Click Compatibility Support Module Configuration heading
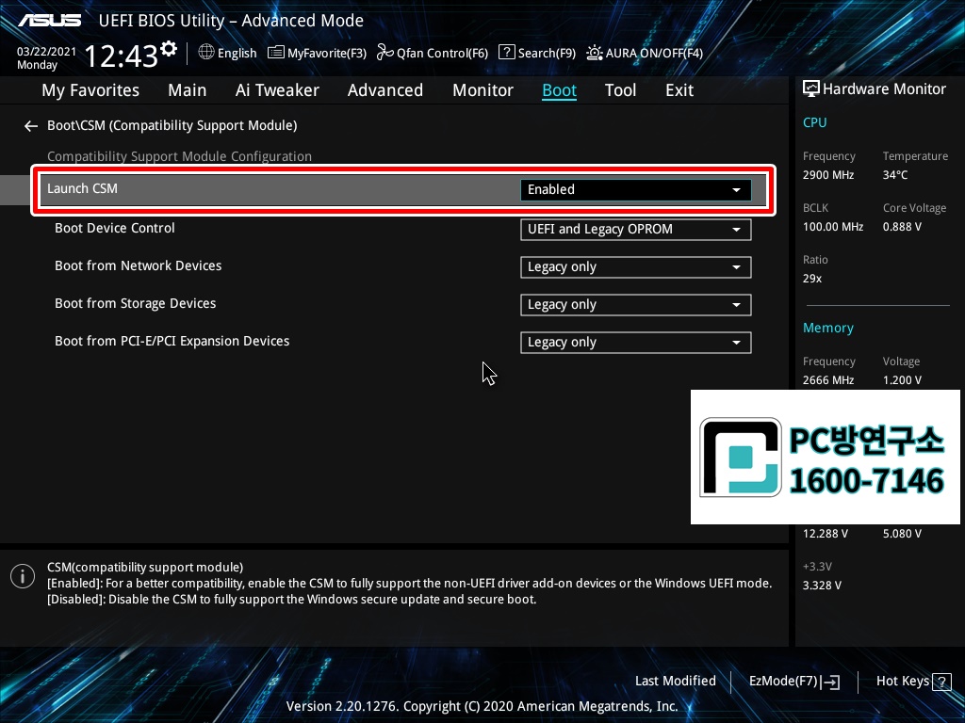Image resolution: width=965 pixels, height=723 pixels. [x=179, y=157]
